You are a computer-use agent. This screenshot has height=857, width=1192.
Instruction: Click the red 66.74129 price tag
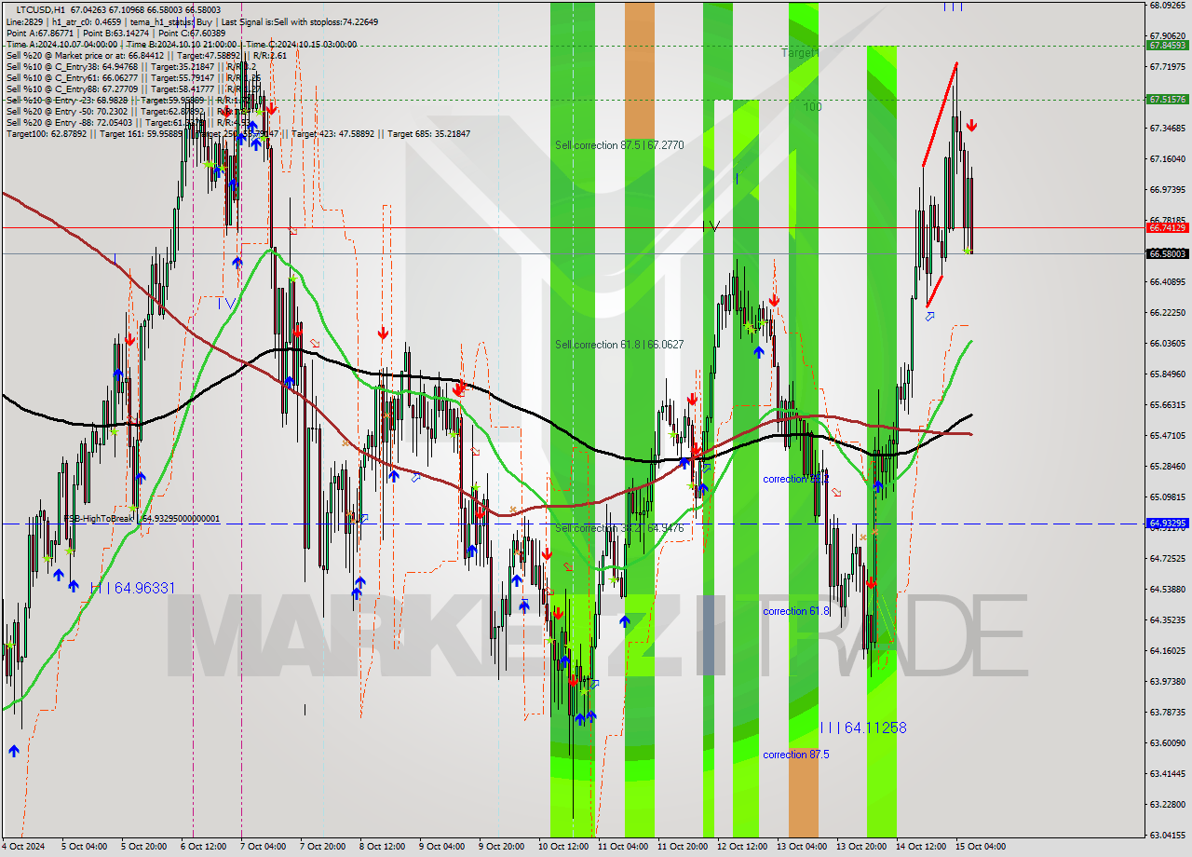coord(1167,227)
